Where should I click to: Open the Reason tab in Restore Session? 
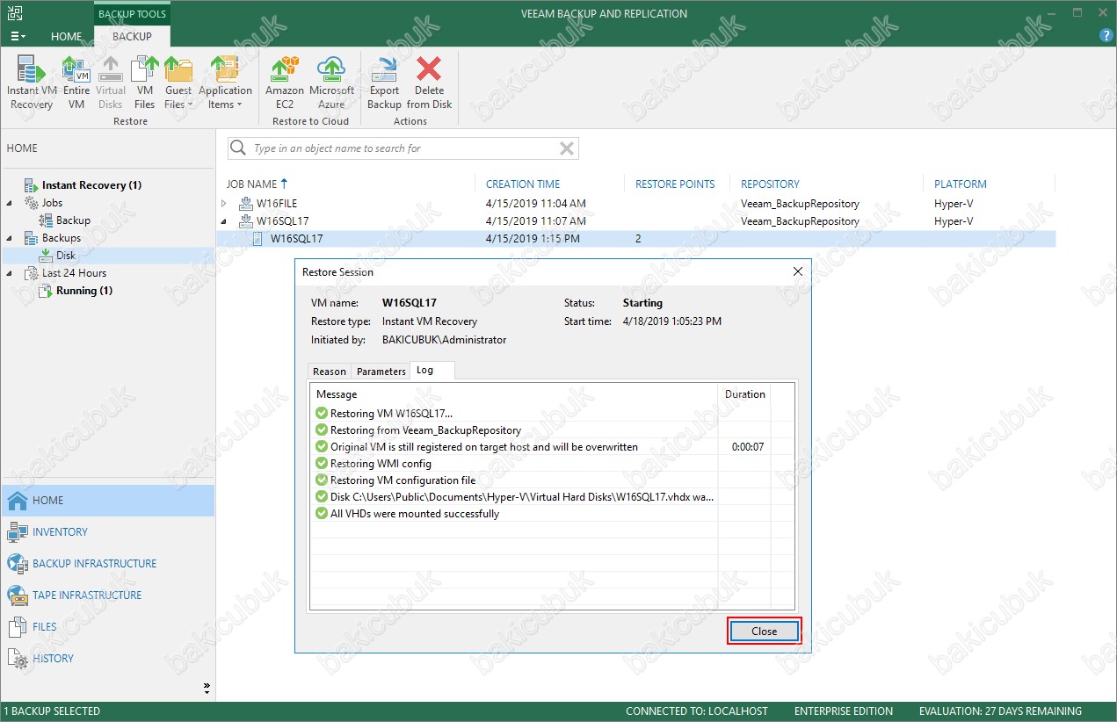coord(330,372)
